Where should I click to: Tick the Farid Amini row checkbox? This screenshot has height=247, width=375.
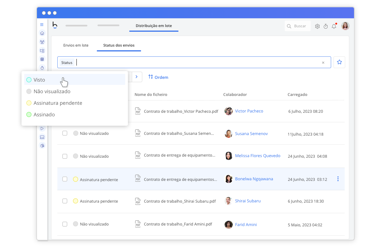pyautogui.click(x=65, y=224)
